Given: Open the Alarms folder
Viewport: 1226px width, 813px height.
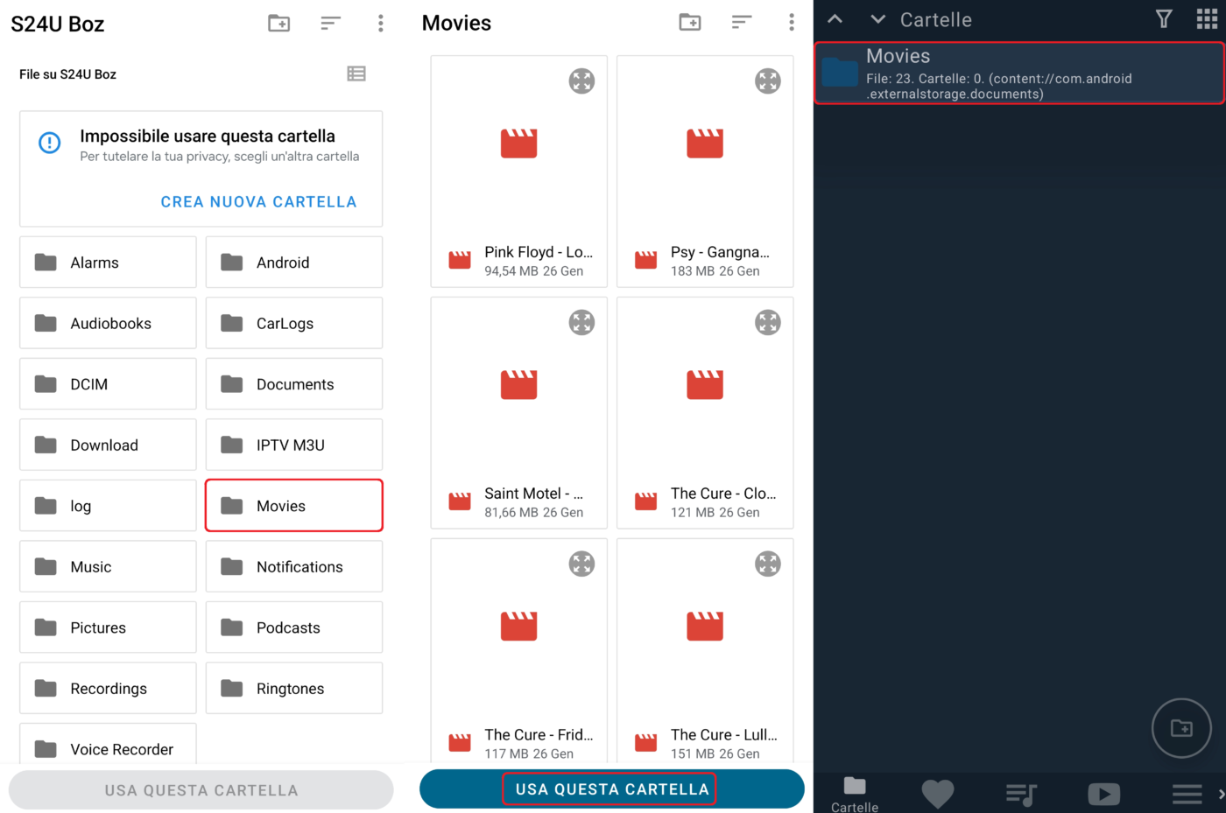Looking at the screenshot, I should point(108,263).
